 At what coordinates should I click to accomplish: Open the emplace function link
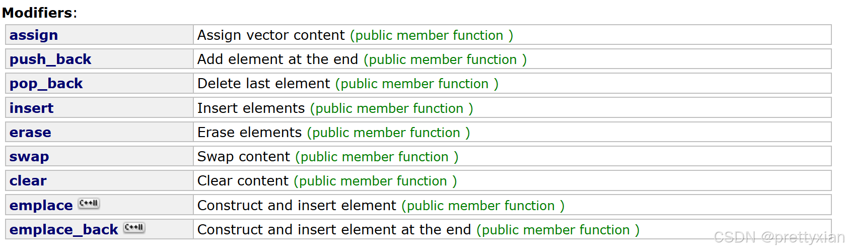click(41, 205)
